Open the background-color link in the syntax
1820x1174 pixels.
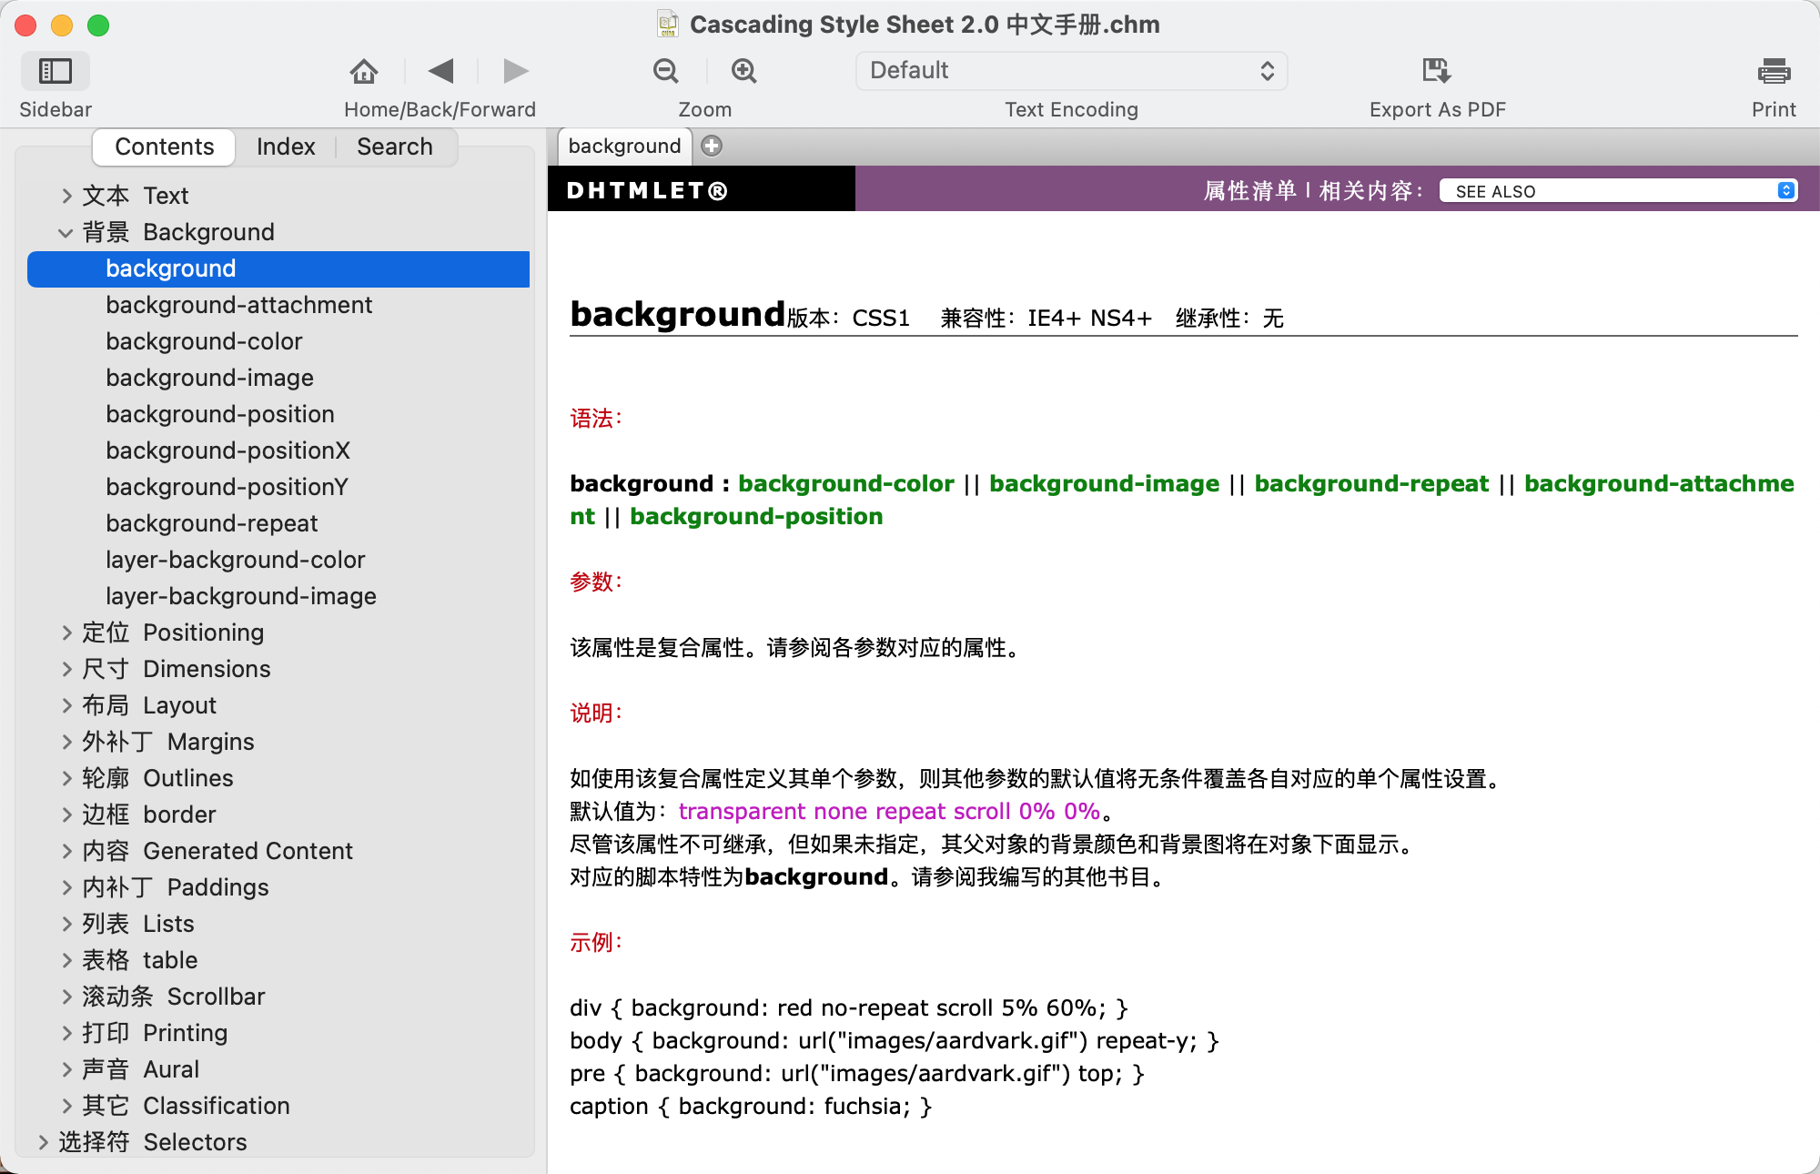point(845,483)
